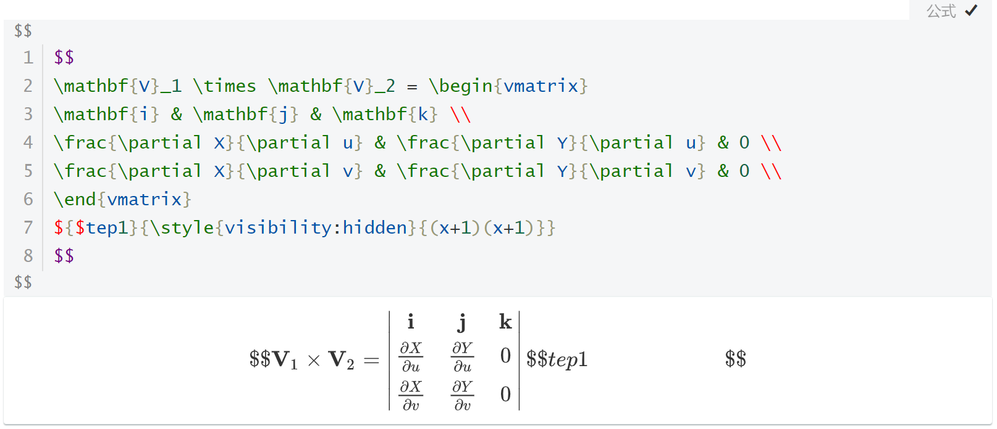Click the \times command on line 2
The image size is (997, 429).
(224, 86)
